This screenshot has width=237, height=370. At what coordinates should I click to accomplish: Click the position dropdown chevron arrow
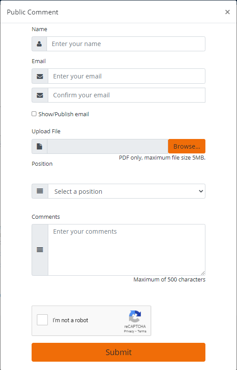(201, 191)
